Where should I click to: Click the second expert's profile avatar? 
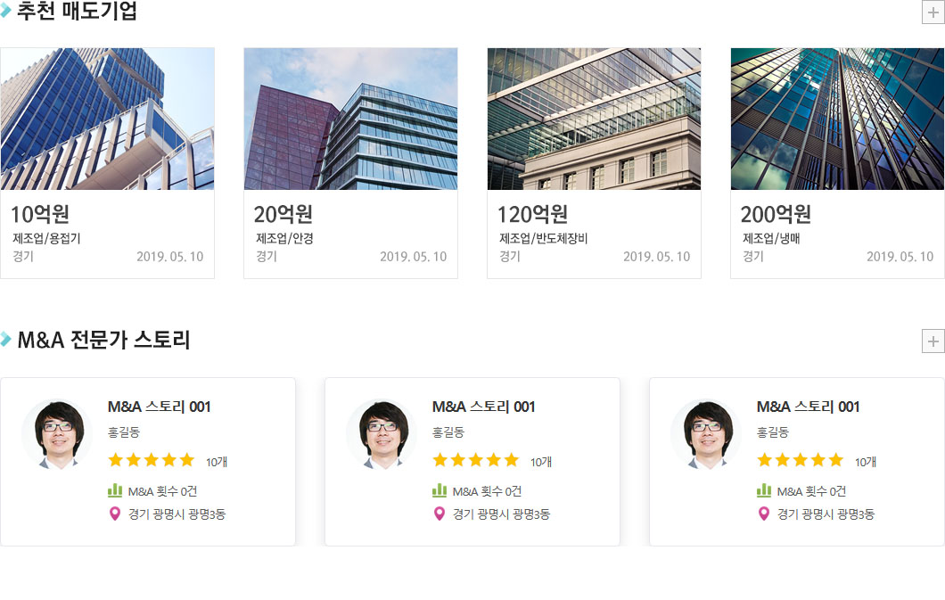point(382,434)
